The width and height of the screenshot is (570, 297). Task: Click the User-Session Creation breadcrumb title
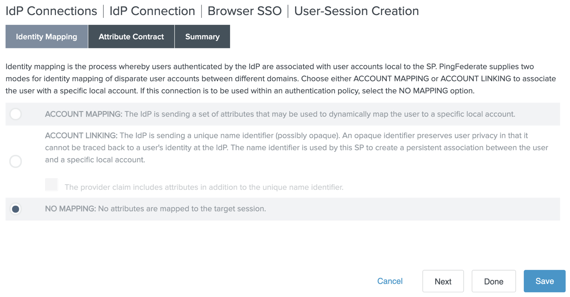(356, 11)
